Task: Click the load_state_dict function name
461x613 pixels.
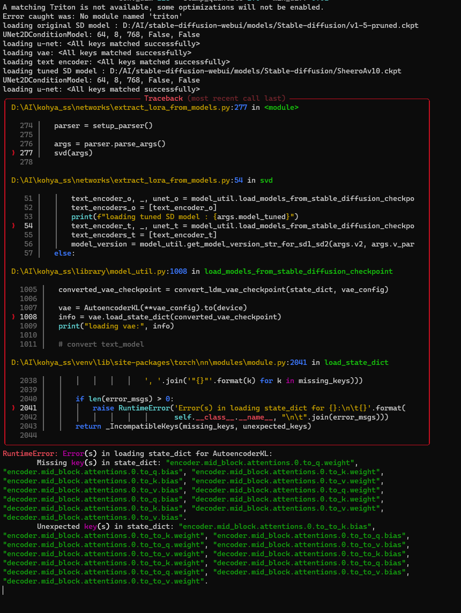Action: (x=356, y=362)
